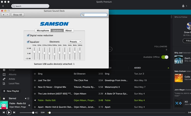Click the Show All button
191x116 pixels.
[17, 15]
